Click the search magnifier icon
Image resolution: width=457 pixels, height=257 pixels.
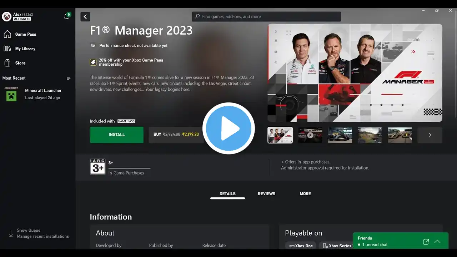(197, 16)
